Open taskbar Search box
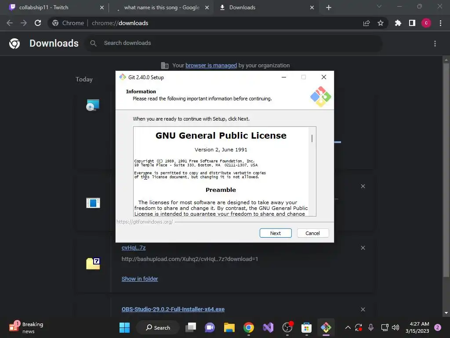450x338 pixels. tap(158, 327)
